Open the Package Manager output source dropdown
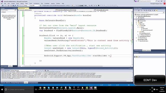Viewport: 166px width, 93px height. coord(23,71)
